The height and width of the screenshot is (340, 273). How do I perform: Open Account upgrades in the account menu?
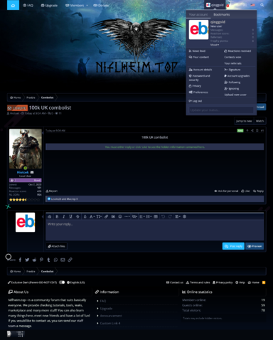click(237, 76)
